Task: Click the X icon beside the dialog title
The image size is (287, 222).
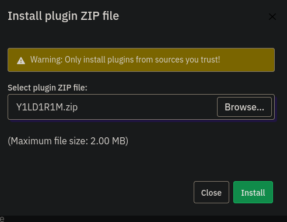Action: [272, 16]
